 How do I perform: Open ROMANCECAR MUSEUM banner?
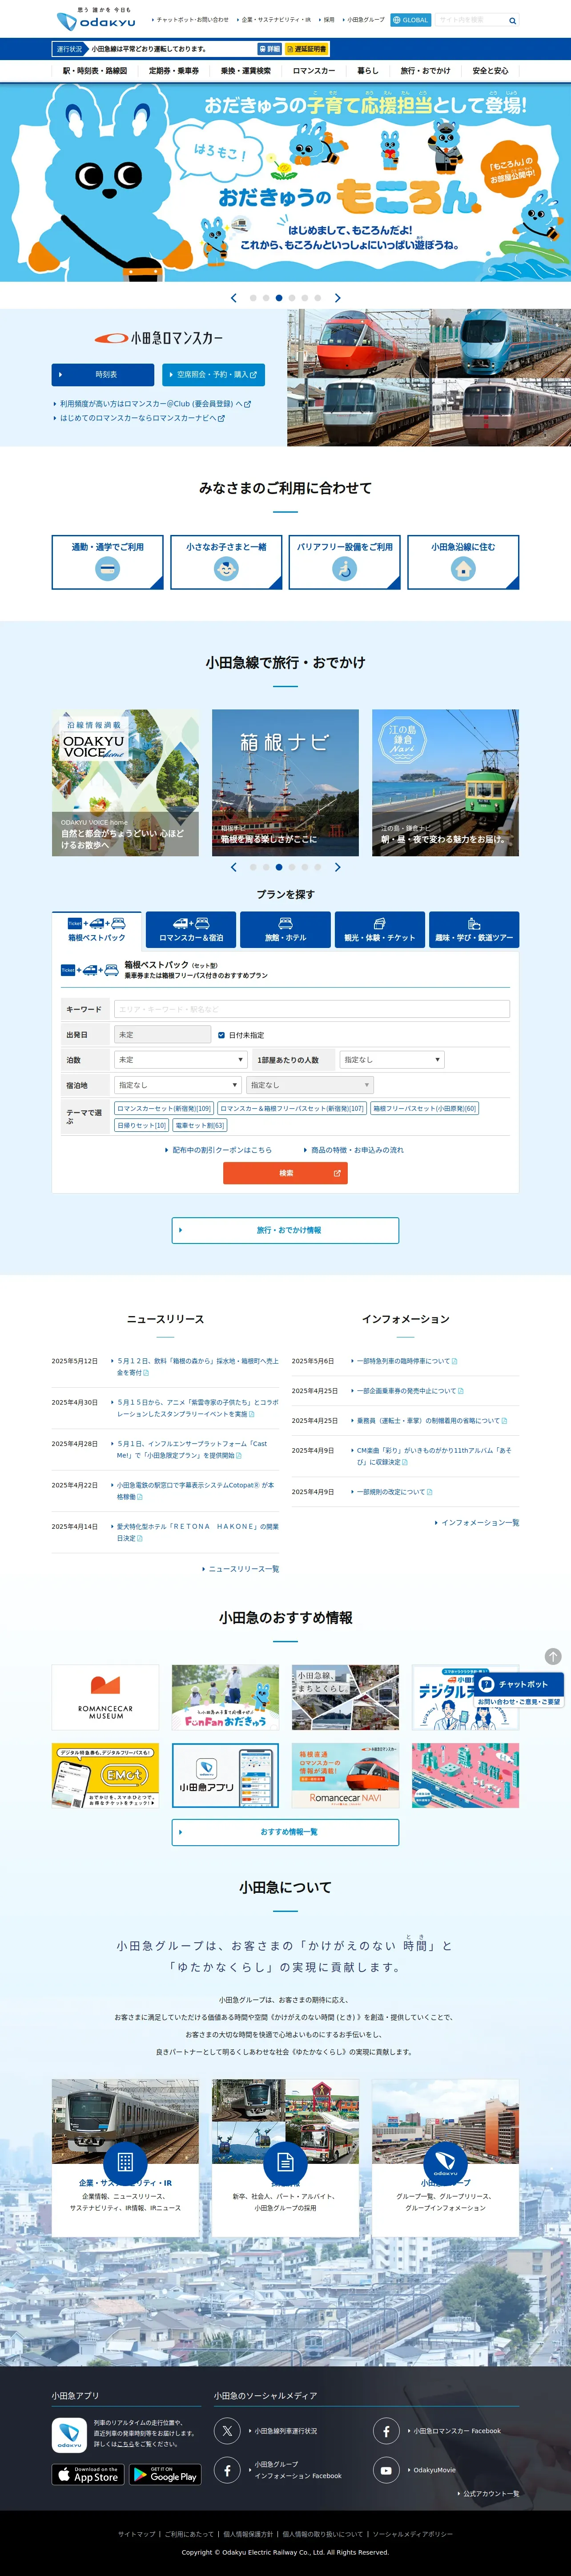(x=105, y=1697)
